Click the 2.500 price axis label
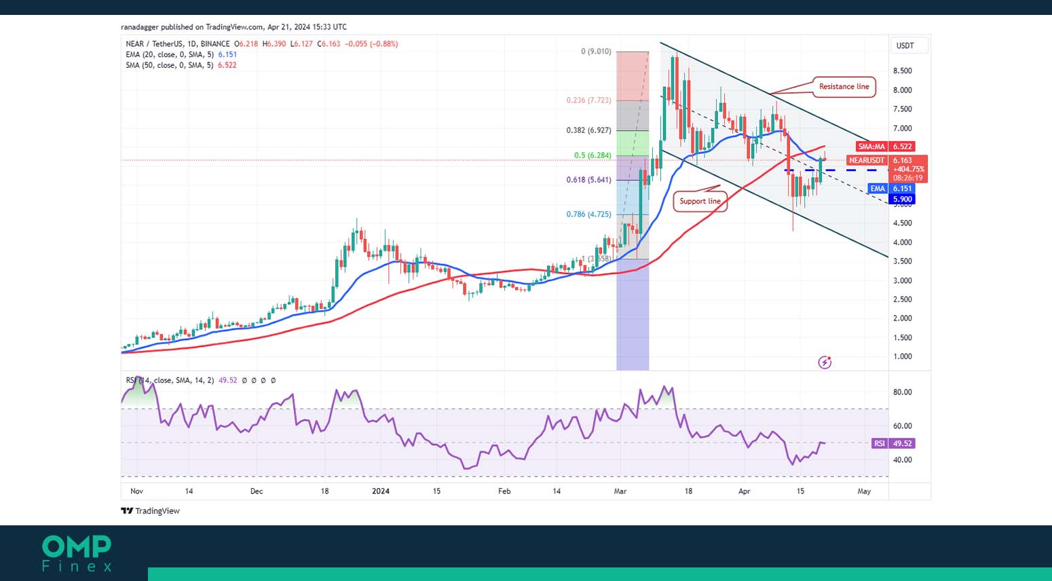1052x581 pixels. point(903,299)
